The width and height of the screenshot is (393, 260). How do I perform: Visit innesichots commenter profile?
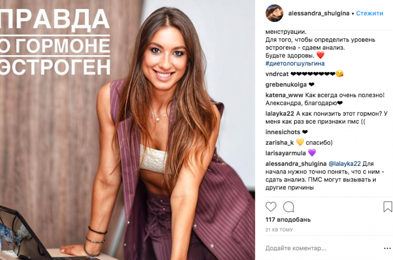[283, 132]
